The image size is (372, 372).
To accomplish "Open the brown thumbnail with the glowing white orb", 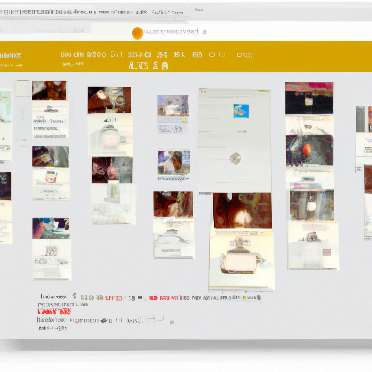I will coord(242,211).
